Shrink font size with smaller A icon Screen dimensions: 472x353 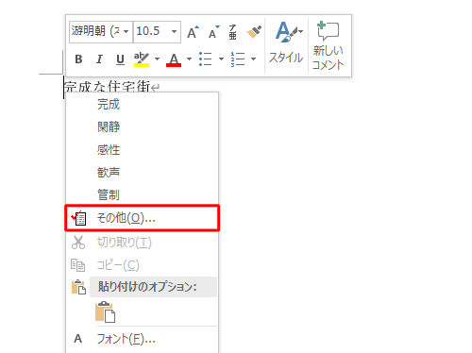(x=213, y=32)
